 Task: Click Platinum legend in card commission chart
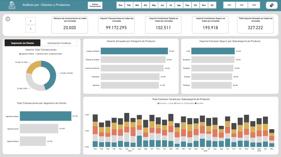pyautogui.click(x=179, y=103)
